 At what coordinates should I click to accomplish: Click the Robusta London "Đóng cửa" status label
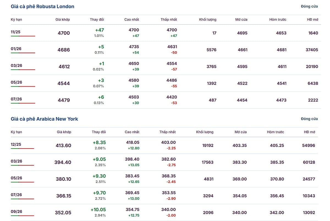pyautogui.click(x=309, y=6)
